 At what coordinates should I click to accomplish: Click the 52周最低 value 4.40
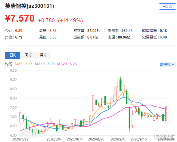tap(163, 37)
